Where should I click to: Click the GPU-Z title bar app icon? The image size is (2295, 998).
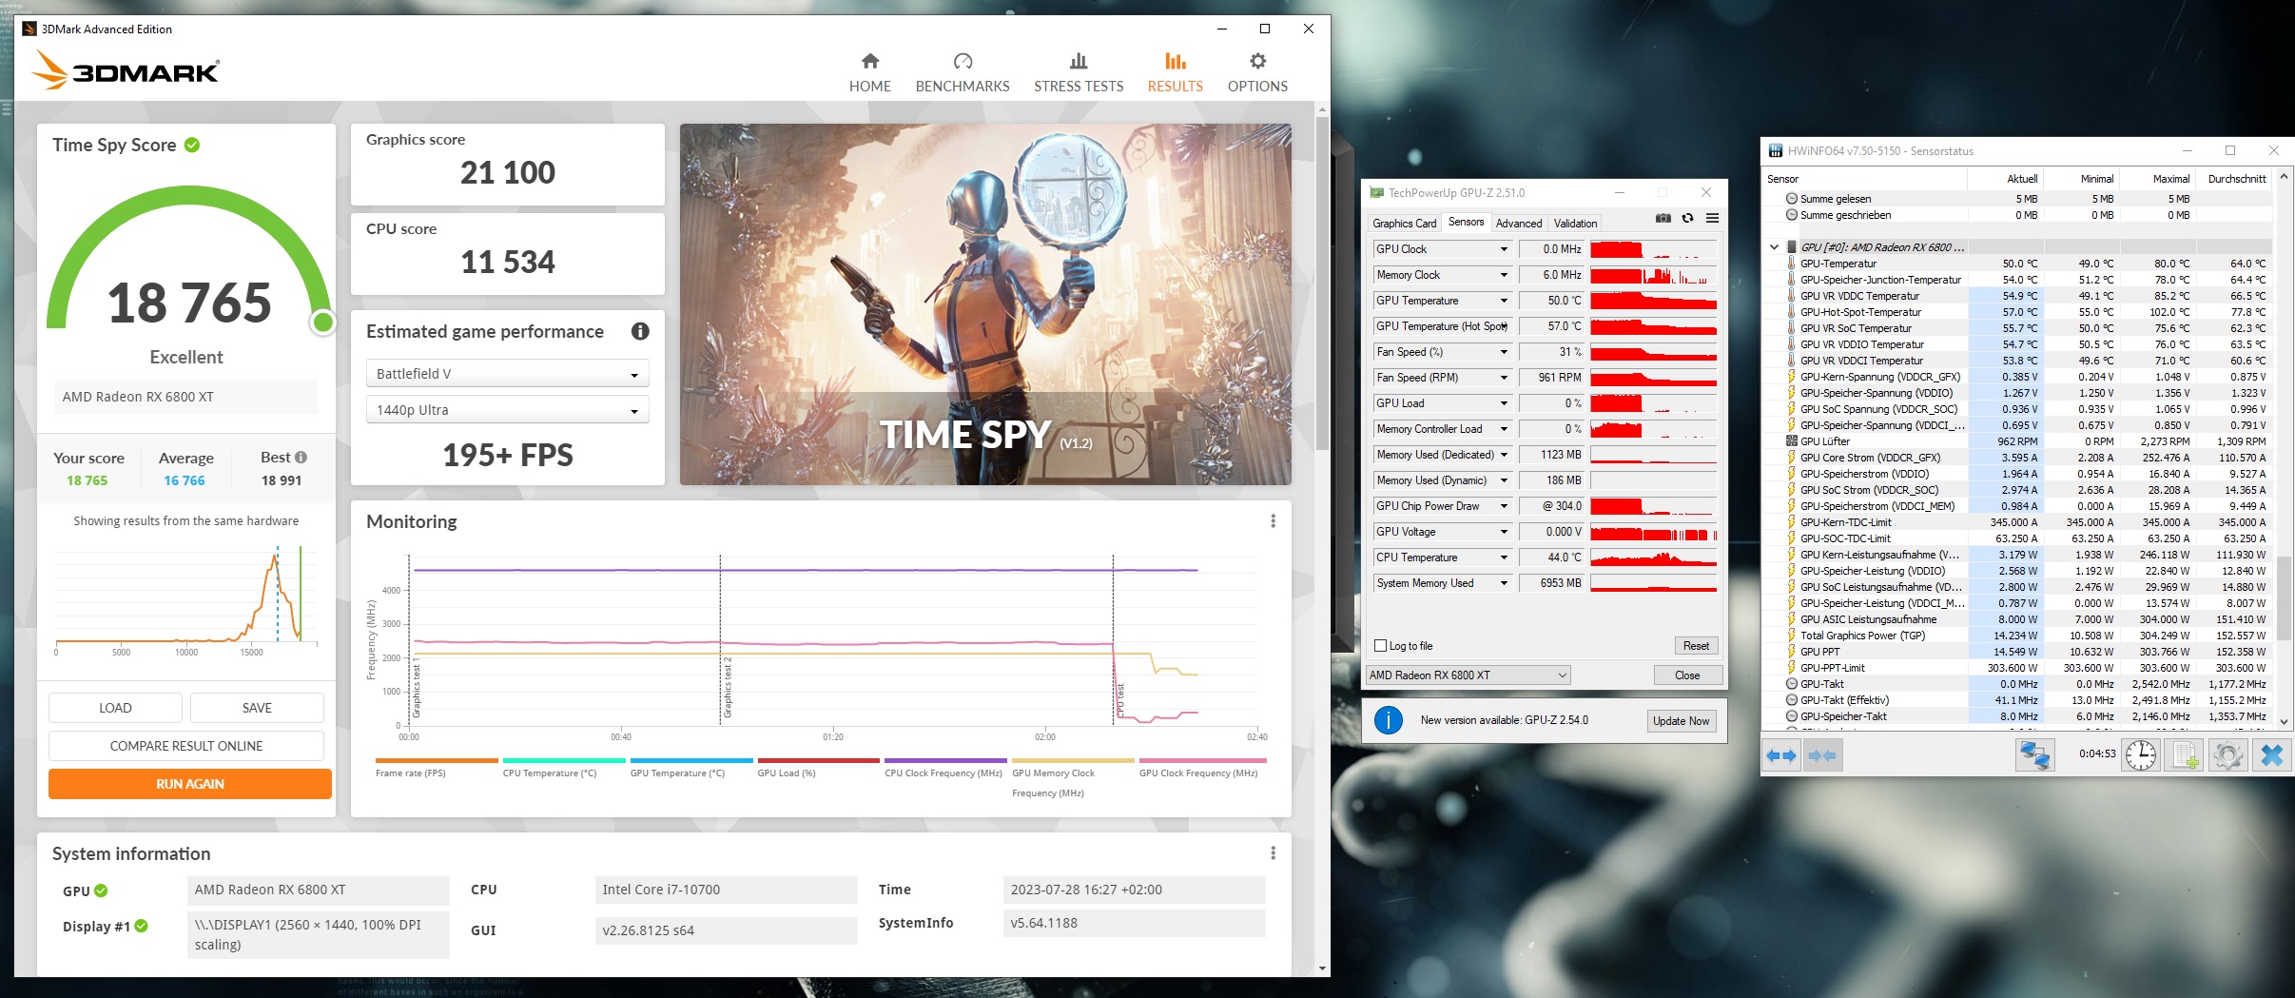(x=1376, y=192)
